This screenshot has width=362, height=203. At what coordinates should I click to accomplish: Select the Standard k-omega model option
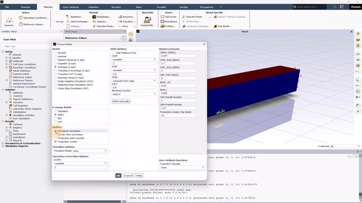coord(55,111)
